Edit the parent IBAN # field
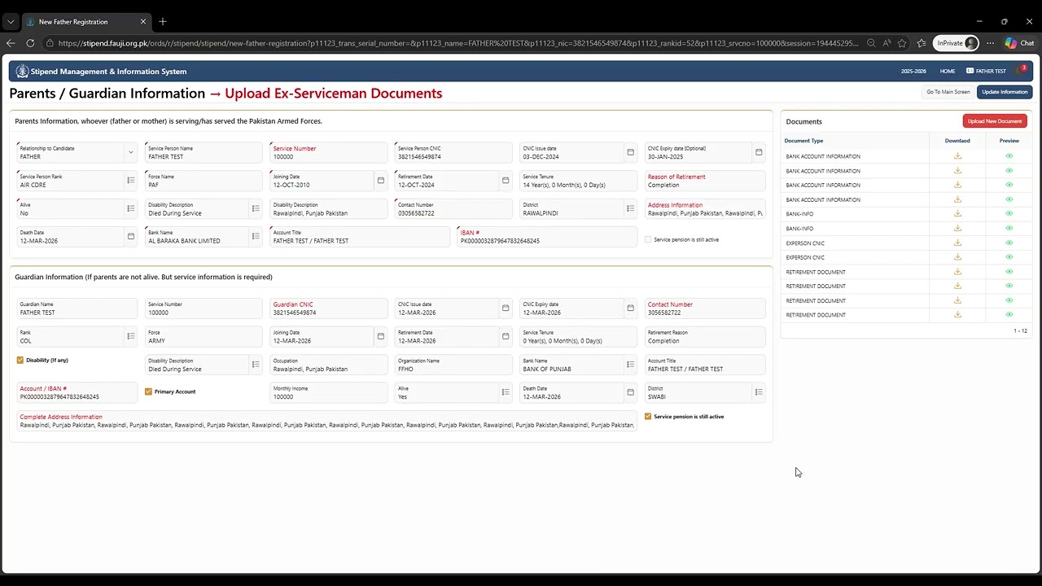Screen dimensions: 1042x586 pos(547,237)
